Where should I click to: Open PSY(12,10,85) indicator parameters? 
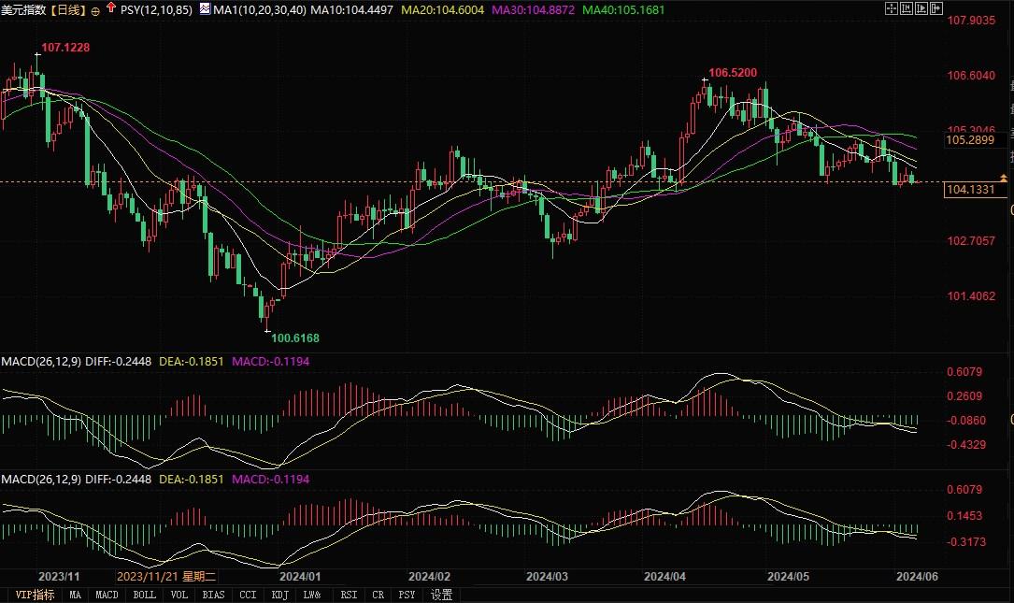pos(154,9)
